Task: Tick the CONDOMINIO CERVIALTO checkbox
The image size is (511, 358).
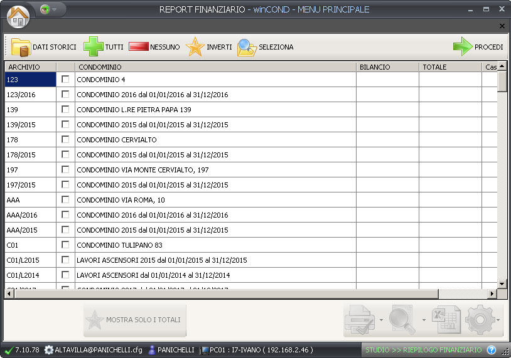Action: 65,140
